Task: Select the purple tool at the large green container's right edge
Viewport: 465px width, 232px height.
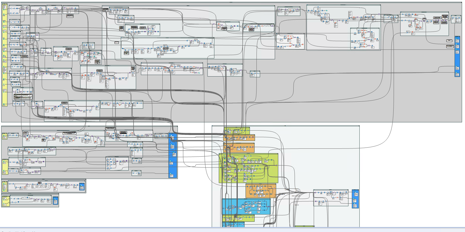Action: click(276, 165)
